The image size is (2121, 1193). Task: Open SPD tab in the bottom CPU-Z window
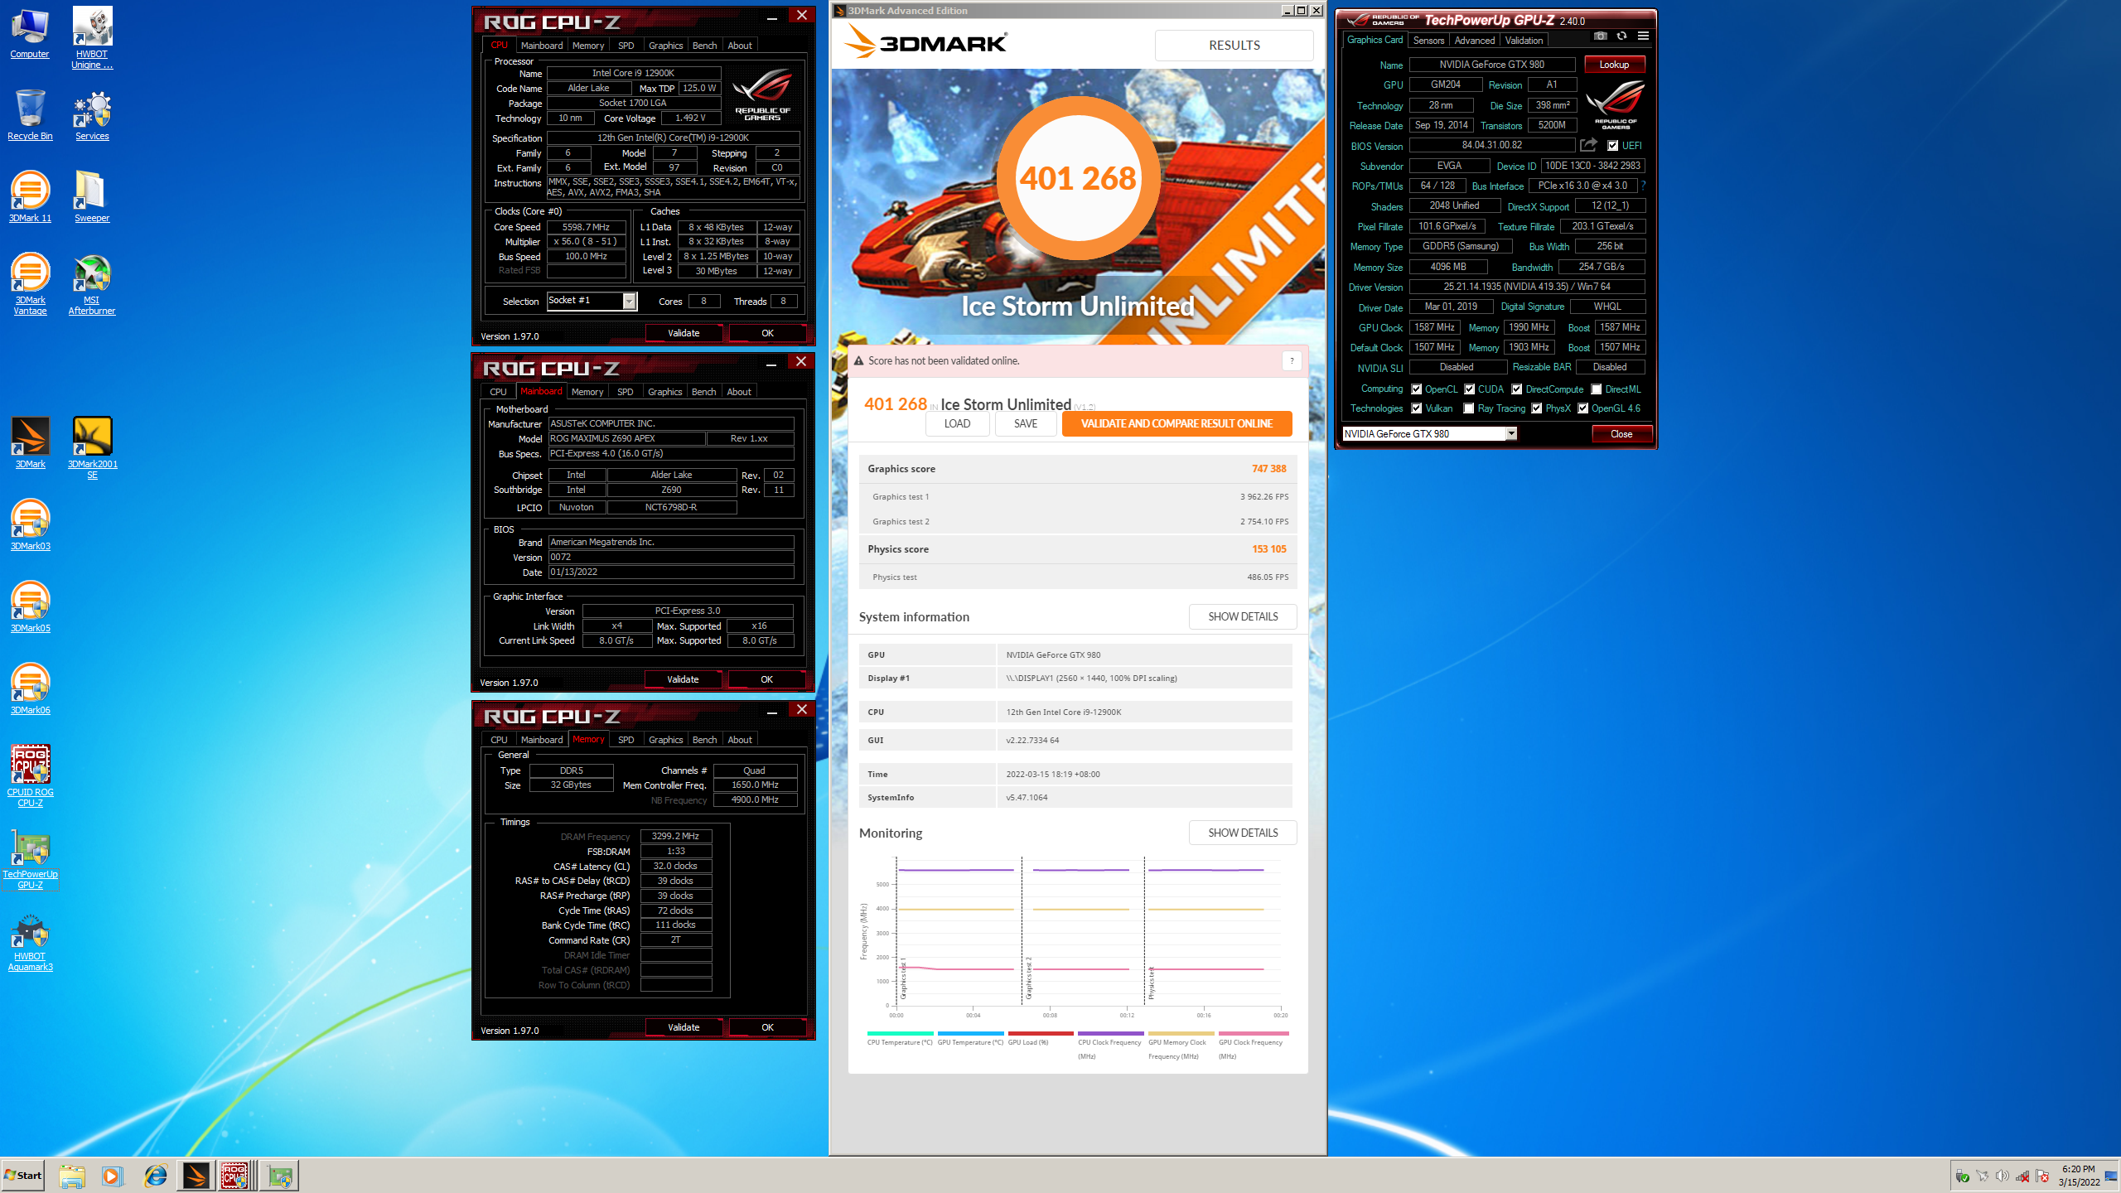626,740
